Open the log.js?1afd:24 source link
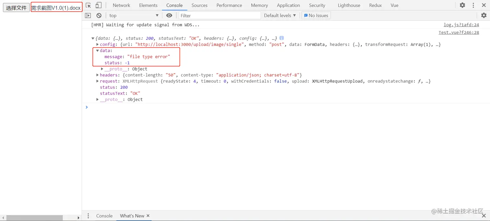This screenshot has height=221, width=490. 461,25
